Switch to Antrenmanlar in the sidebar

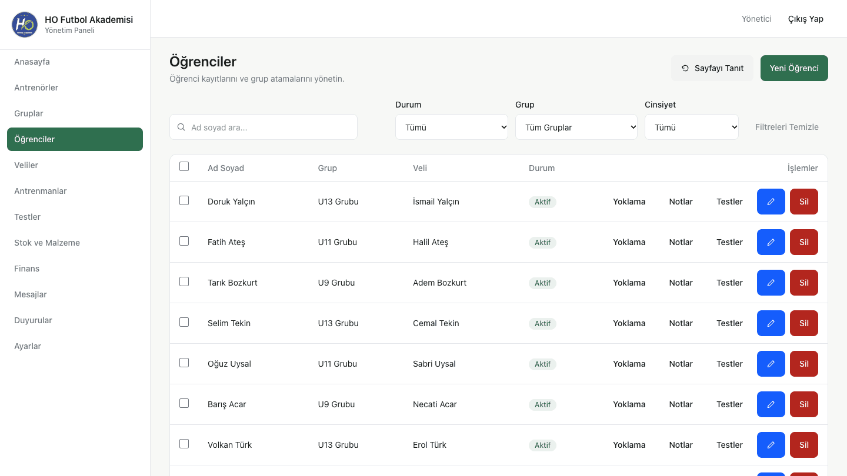pyautogui.click(x=75, y=191)
